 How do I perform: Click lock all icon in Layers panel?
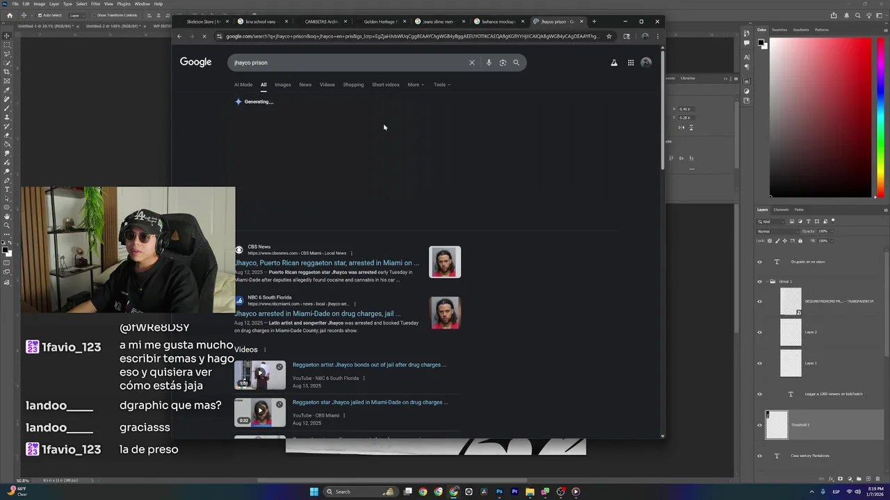[x=800, y=240]
